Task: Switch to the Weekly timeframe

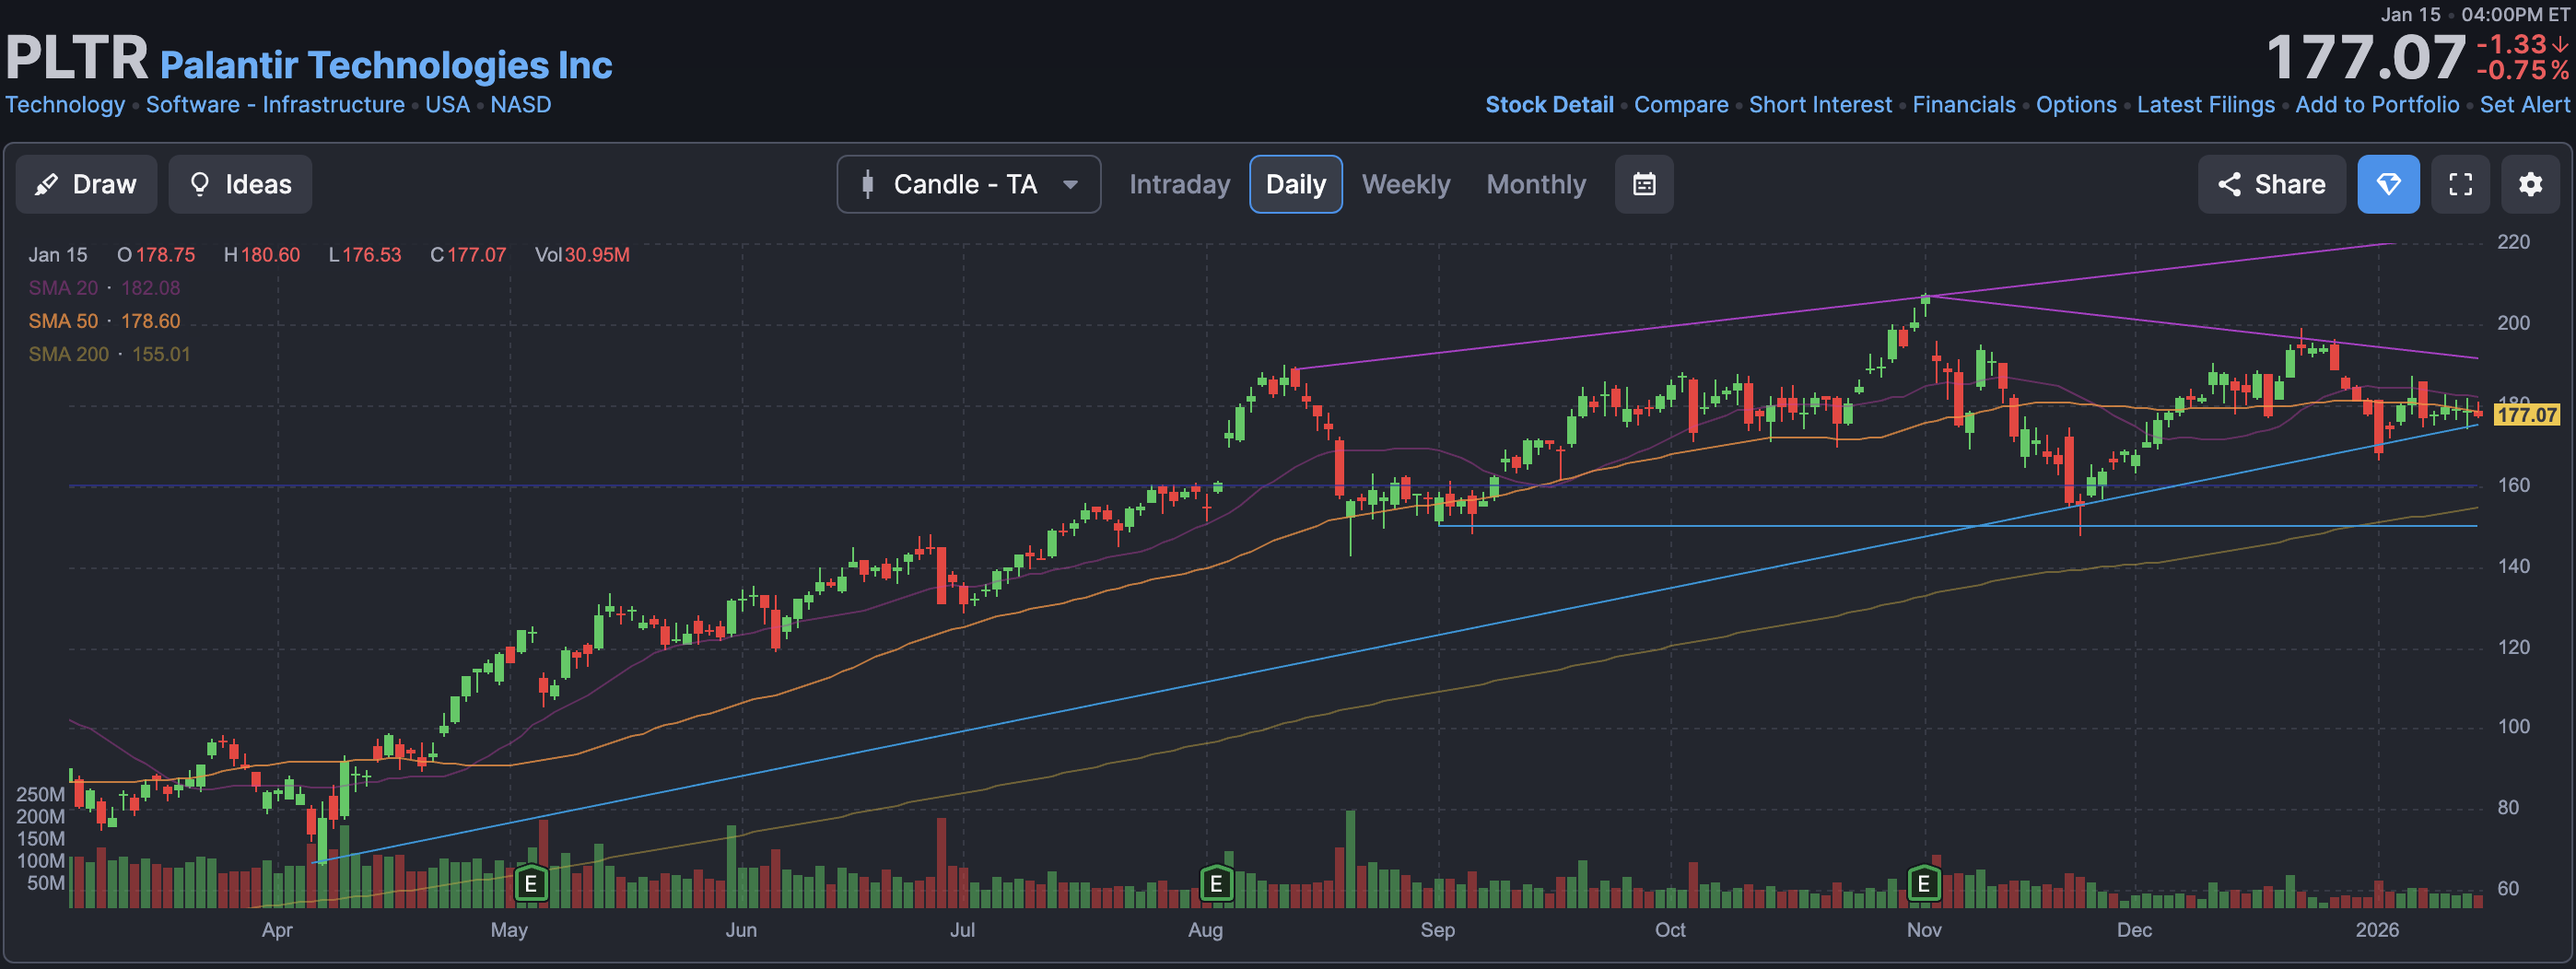Action: click(1405, 184)
